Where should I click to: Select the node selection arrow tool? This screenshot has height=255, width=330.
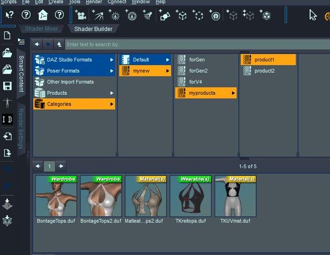click(313, 15)
